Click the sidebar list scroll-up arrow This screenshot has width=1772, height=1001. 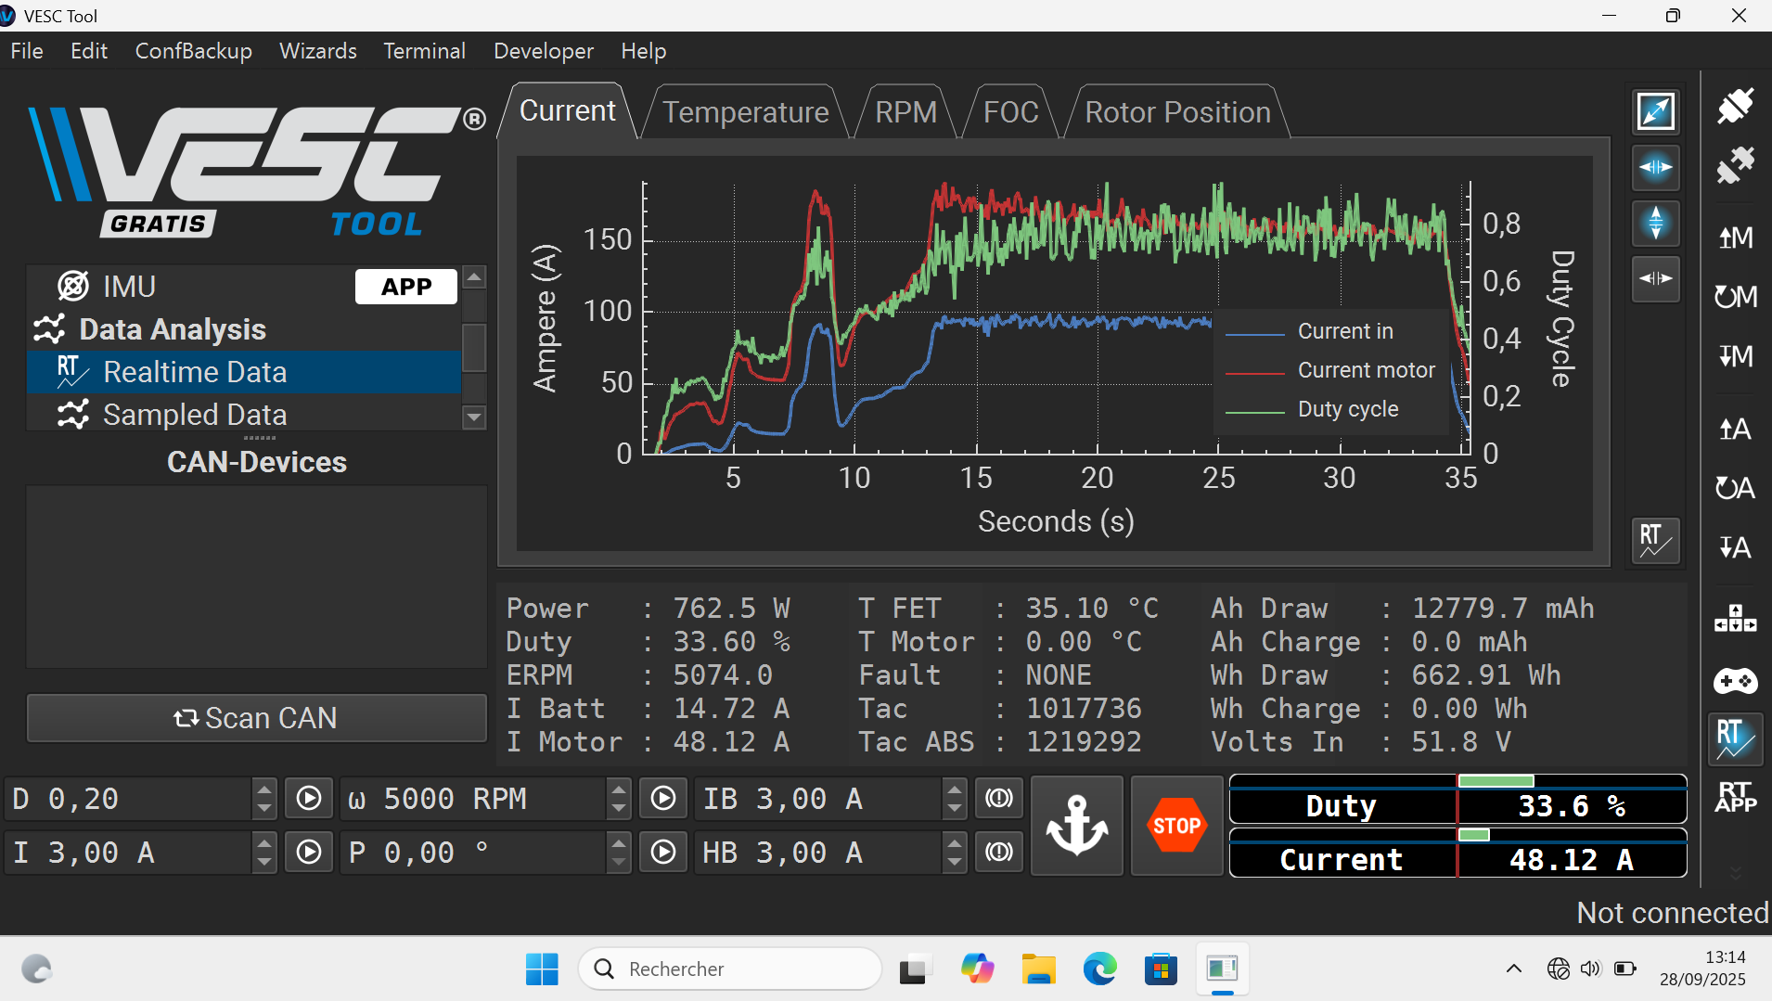click(474, 276)
